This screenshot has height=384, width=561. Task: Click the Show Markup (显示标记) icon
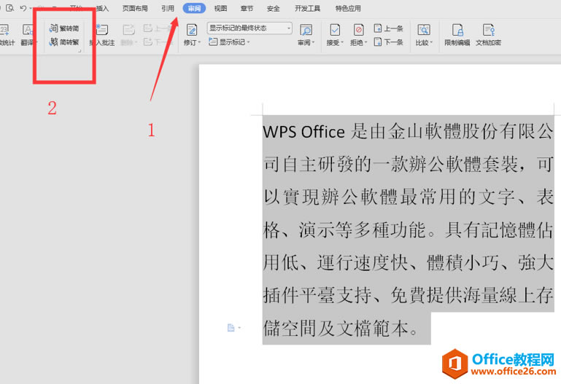pos(213,42)
